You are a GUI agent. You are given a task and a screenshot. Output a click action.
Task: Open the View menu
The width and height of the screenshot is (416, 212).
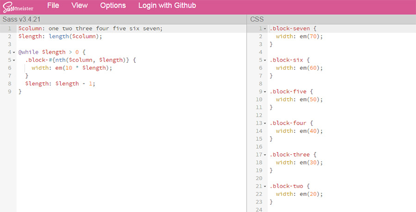tap(80, 6)
